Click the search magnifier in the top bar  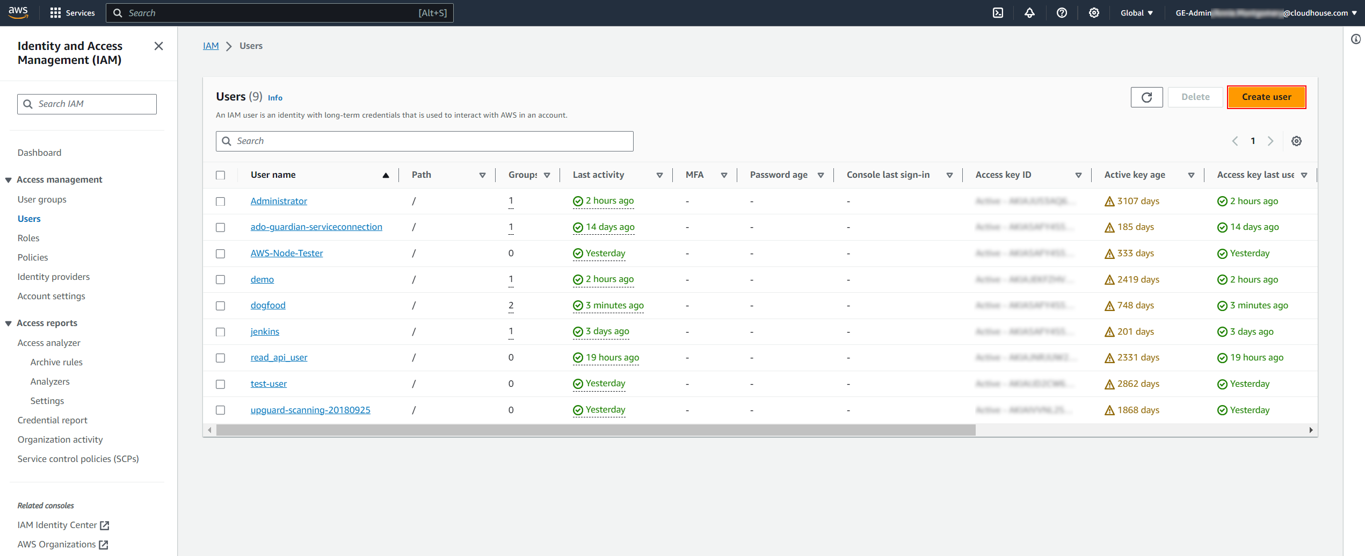pos(118,13)
